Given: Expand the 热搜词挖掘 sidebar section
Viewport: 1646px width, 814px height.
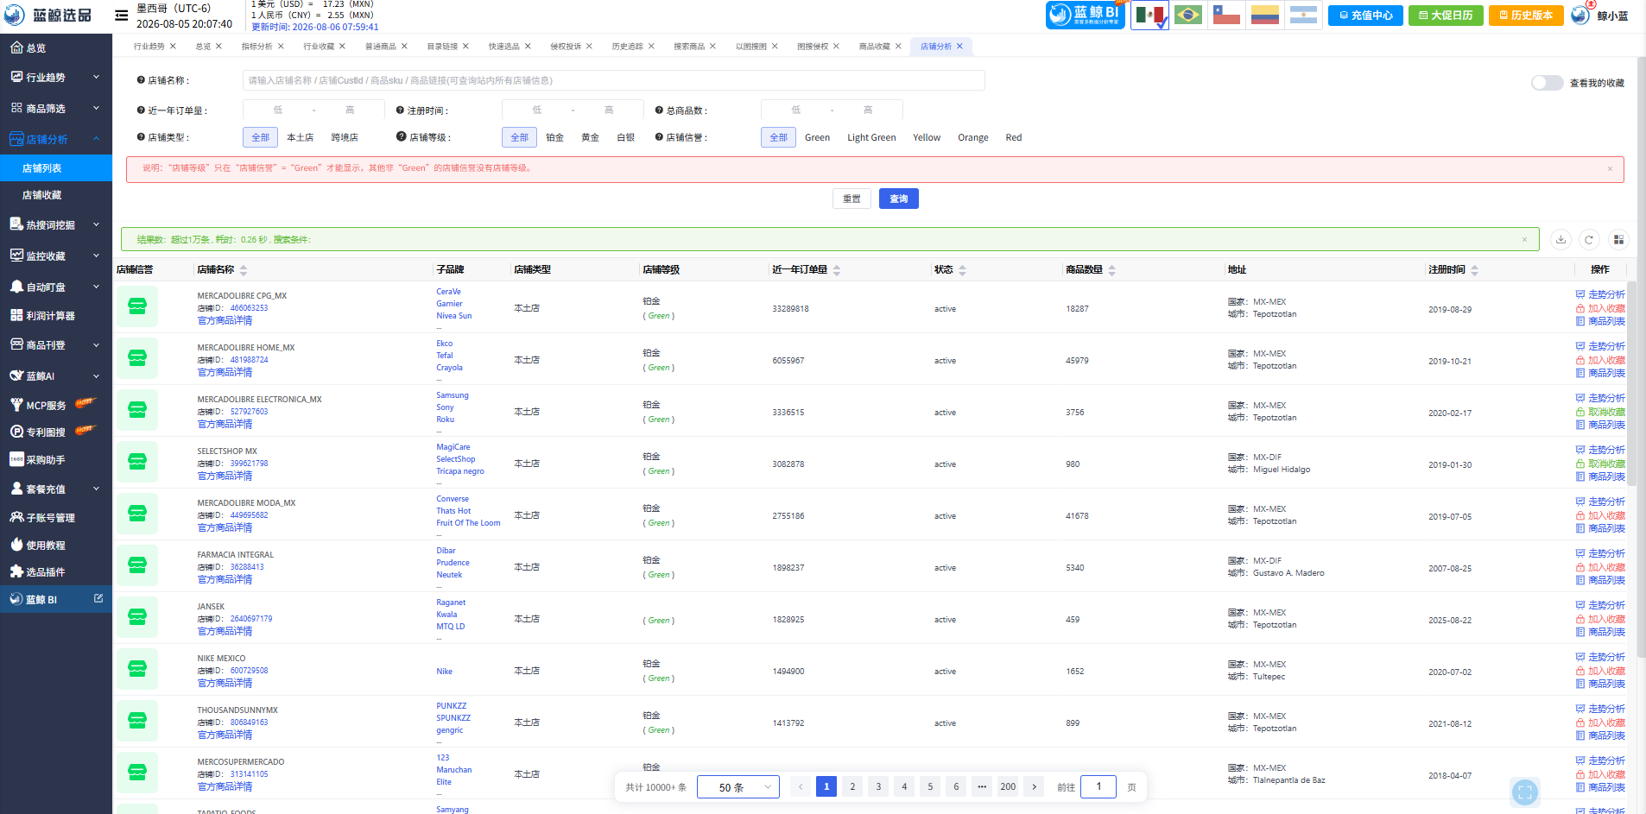Looking at the screenshot, I should (x=56, y=224).
